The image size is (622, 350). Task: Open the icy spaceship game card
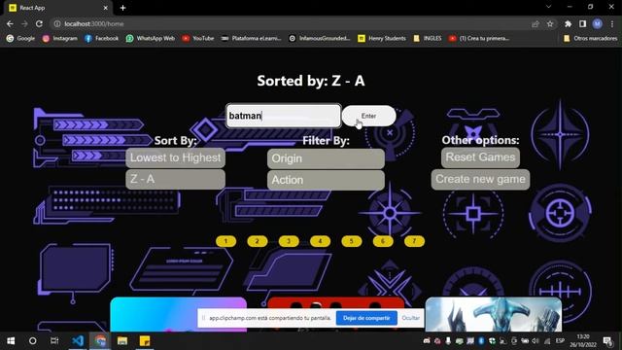pos(494,314)
